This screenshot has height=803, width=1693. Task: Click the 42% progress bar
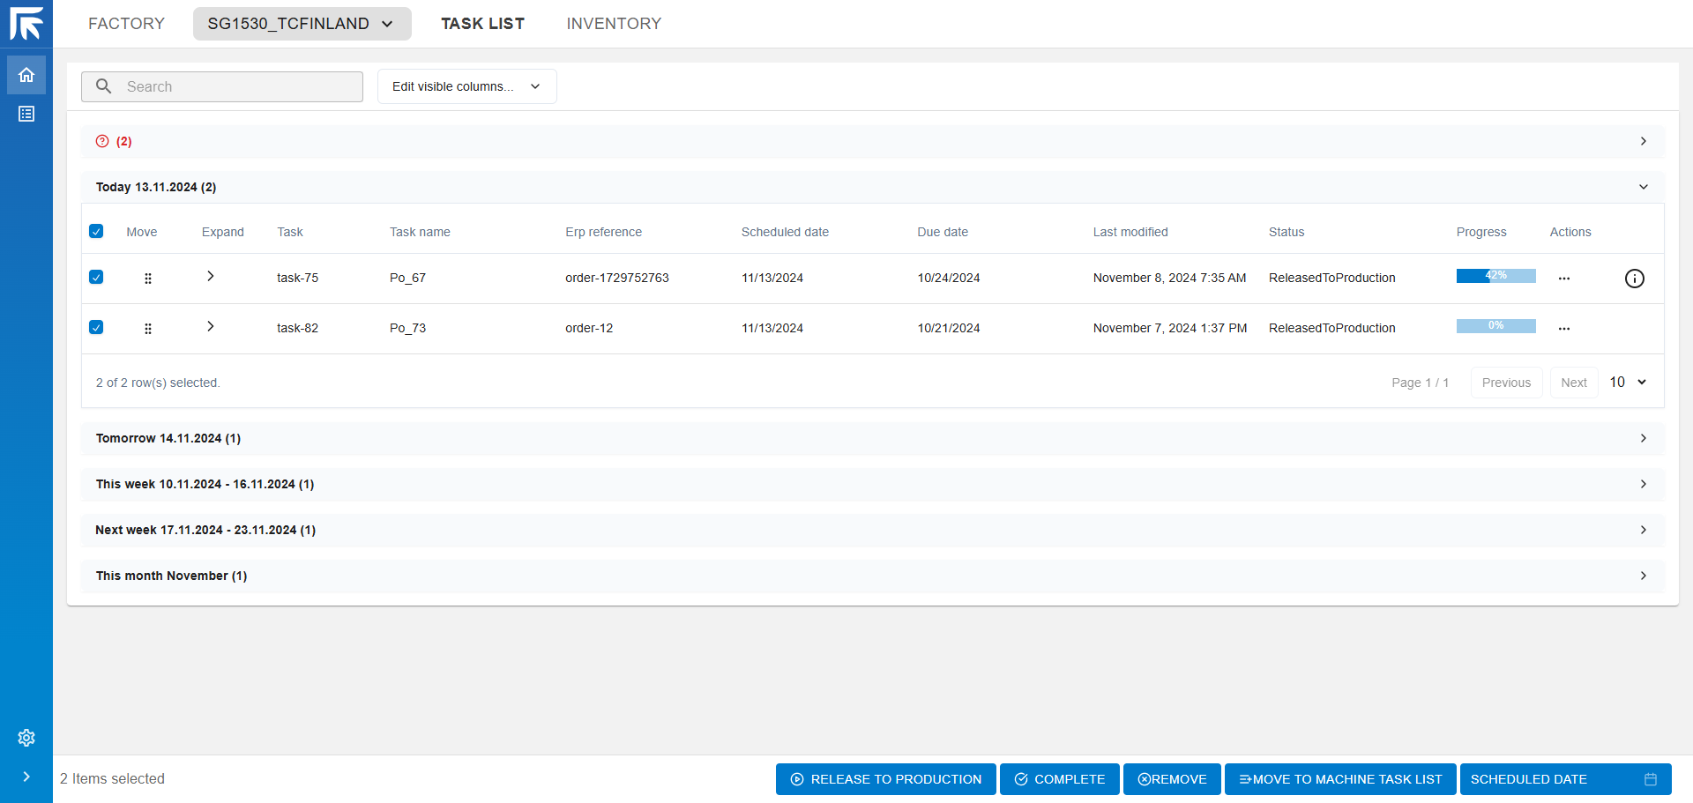(x=1495, y=276)
